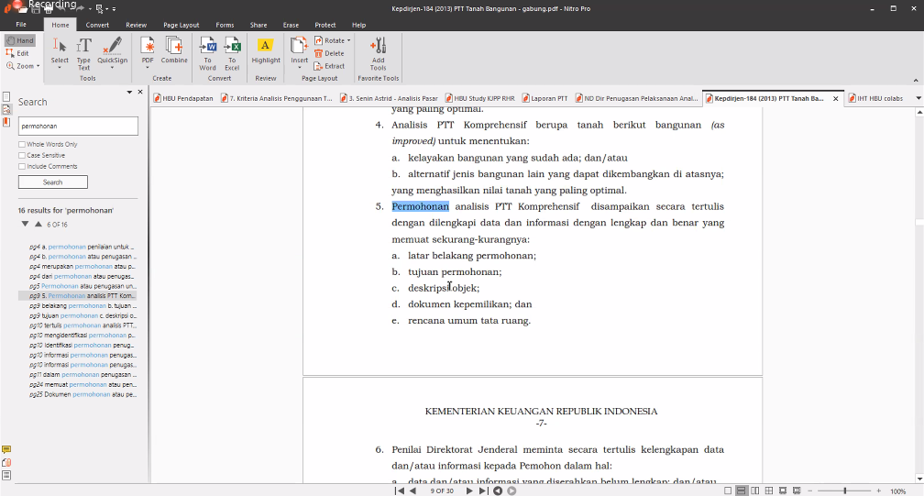Select the Hand tool
Image resolution: width=924 pixels, height=496 pixels.
pyautogui.click(x=20, y=41)
